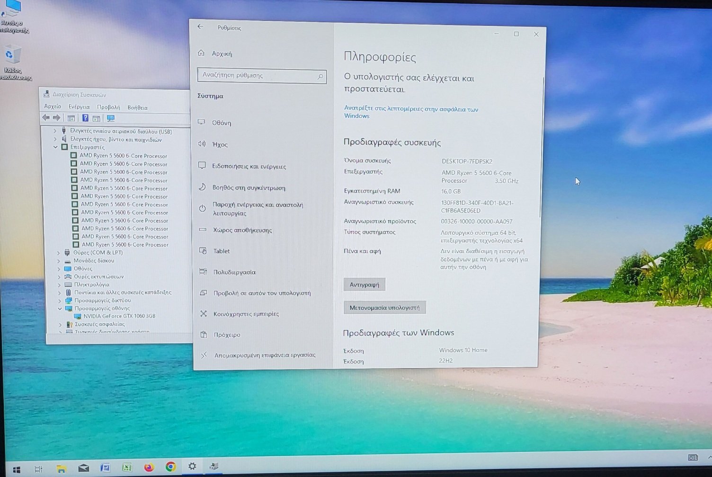Launch Excel from the taskbar
The width and height of the screenshot is (712, 477).
click(x=127, y=467)
